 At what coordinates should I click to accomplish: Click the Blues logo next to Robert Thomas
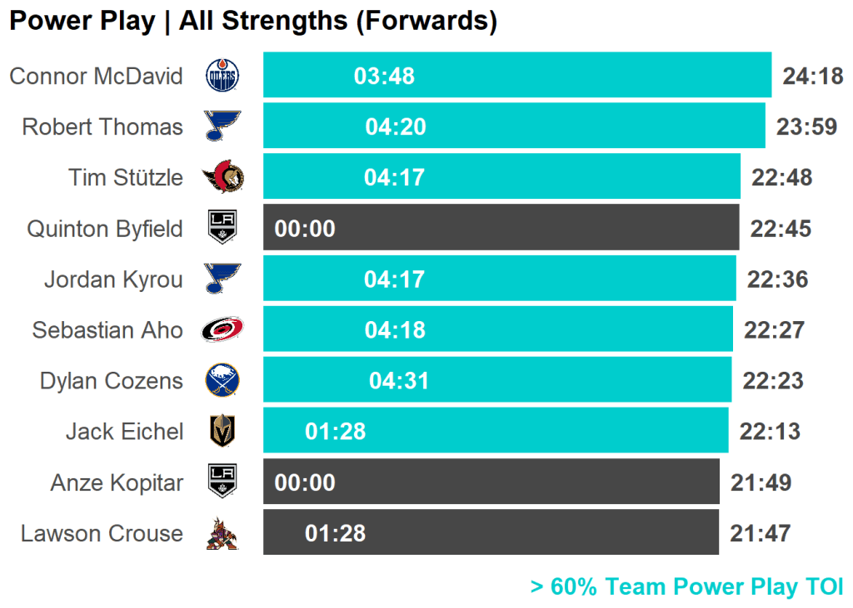click(222, 126)
